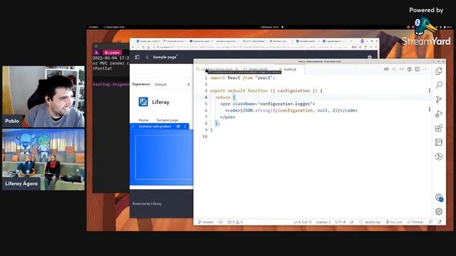The image size is (456, 256).
Task: Click Spaces: 2 indentation setting
Action: pyautogui.click(x=323, y=222)
